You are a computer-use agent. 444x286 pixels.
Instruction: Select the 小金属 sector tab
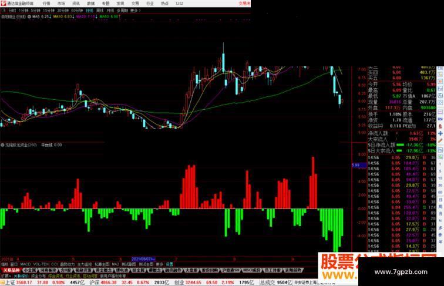[x=31, y=270]
